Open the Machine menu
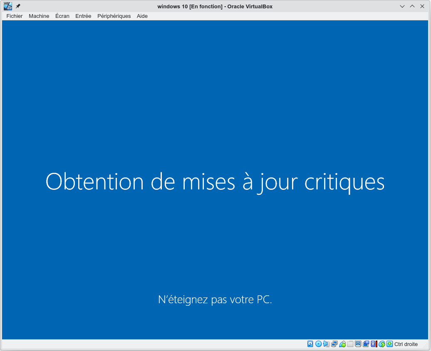This screenshot has width=431, height=351. [x=39, y=16]
